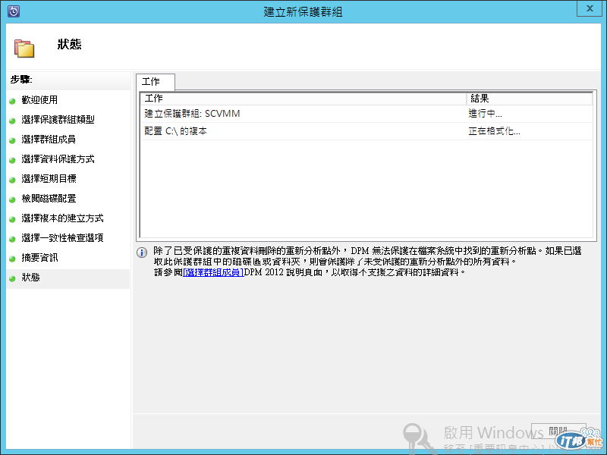Open the 選擇群組成員 help link
The width and height of the screenshot is (607, 455).
(213, 272)
